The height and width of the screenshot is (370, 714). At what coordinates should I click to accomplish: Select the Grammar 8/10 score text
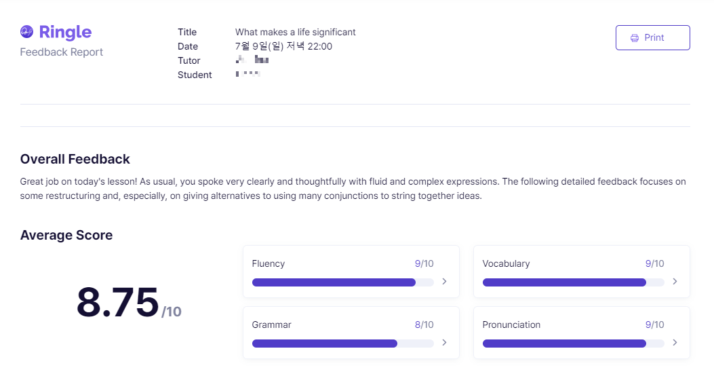pos(424,325)
